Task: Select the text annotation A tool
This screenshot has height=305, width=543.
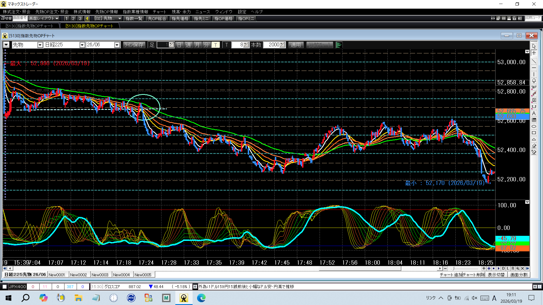Action: (534, 113)
